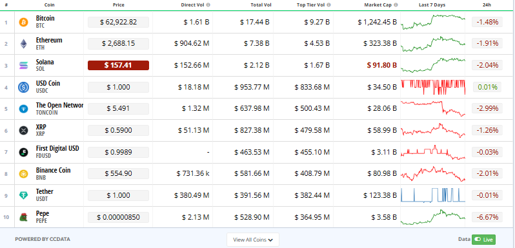
Task: Click USD Coin's green 0.01% change badge
Action: click(x=487, y=87)
